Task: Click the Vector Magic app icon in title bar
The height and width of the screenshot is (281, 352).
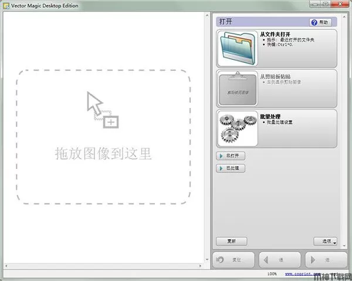Action: (6, 6)
